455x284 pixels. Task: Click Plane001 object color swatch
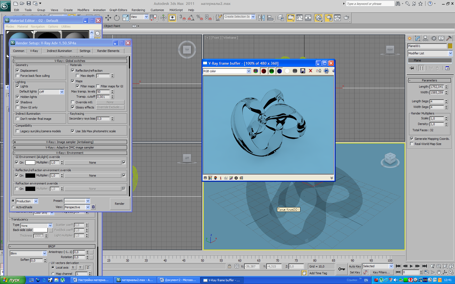450,46
